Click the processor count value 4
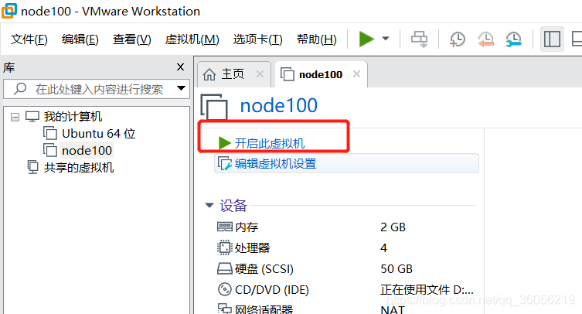The width and height of the screenshot is (582, 314). (x=384, y=247)
